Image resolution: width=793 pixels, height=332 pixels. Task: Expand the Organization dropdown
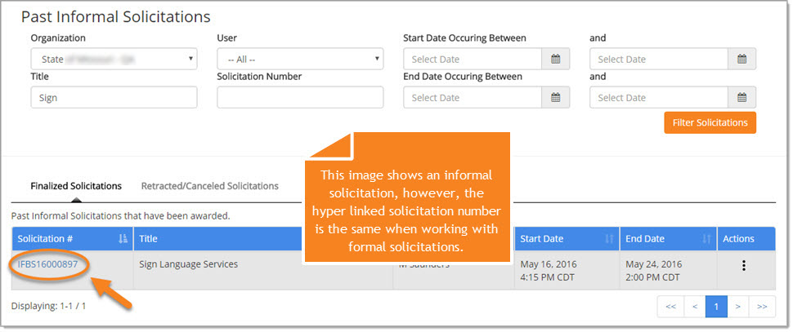tap(114, 59)
